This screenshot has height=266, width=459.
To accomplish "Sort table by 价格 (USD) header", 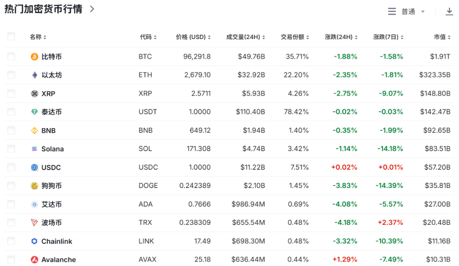I will pyautogui.click(x=193, y=37).
